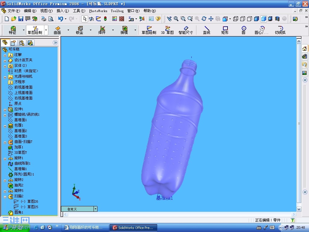Expand the 拉伸1 feature
This screenshot has height=232, width=309.
[5, 110]
